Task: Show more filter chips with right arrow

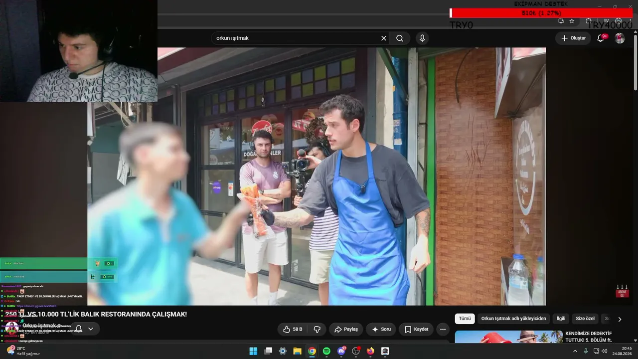Action: [x=620, y=319]
